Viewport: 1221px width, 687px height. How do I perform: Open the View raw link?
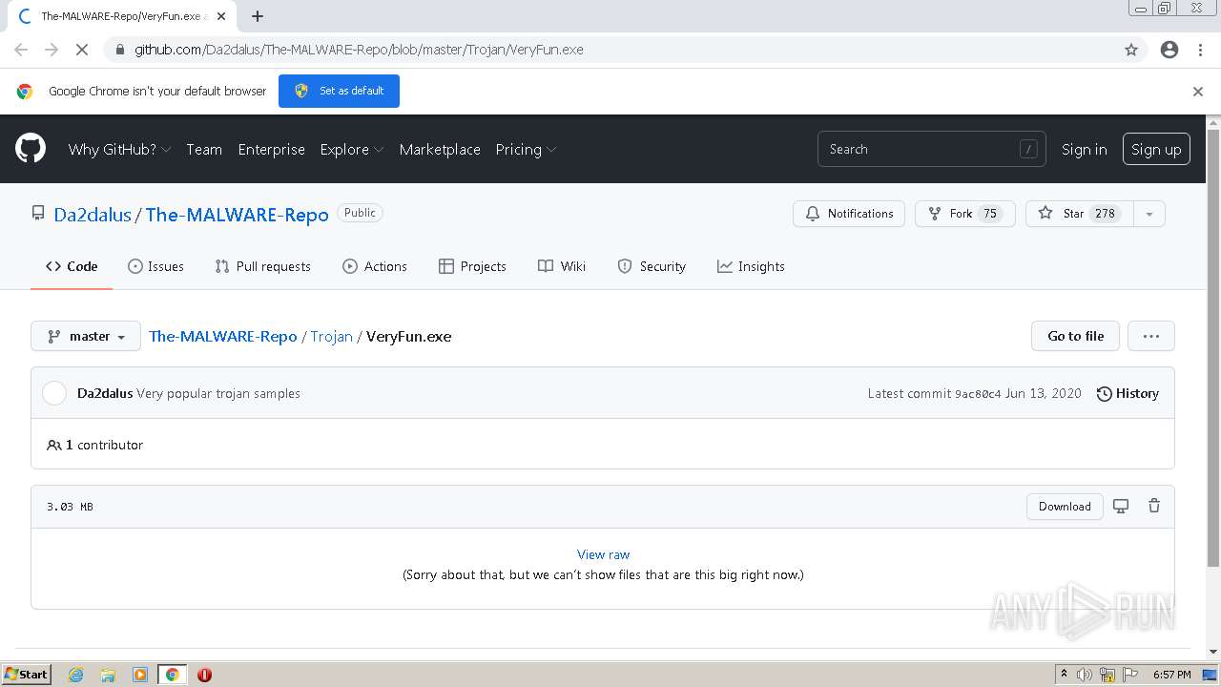(603, 554)
